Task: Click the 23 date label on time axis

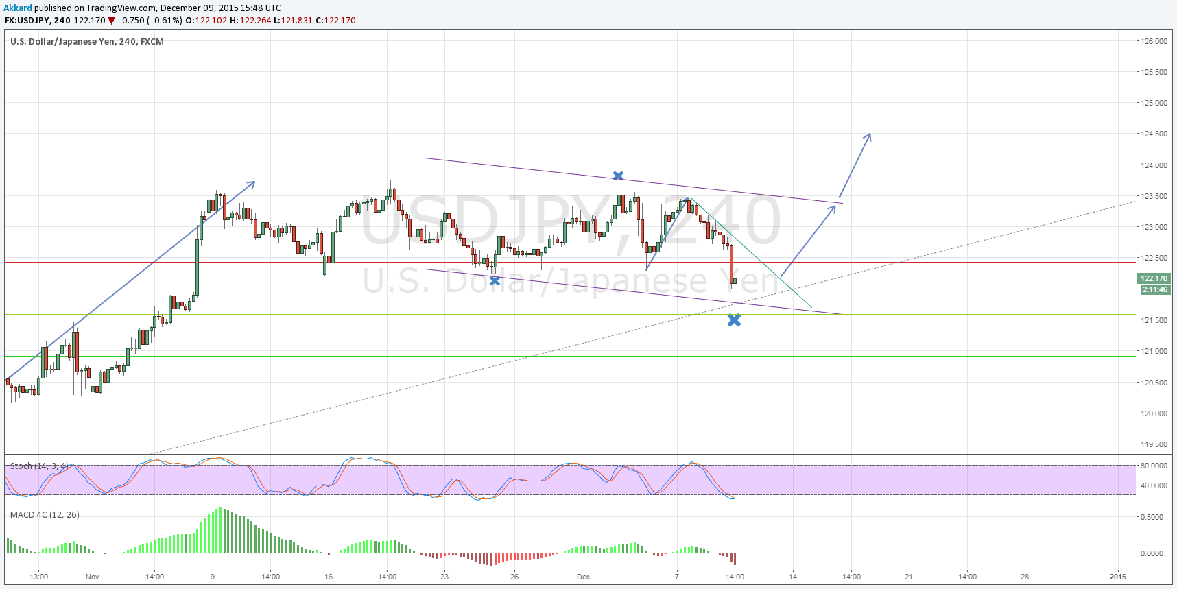Action: [x=444, y=577]
